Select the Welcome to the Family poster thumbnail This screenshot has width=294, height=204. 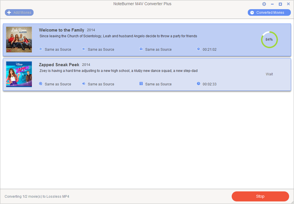coord(19,40)
